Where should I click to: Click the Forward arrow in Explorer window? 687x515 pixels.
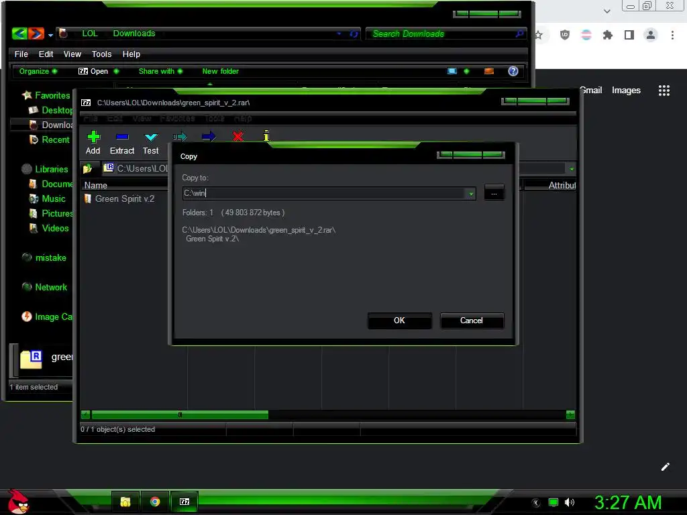(x=36, y=34)
